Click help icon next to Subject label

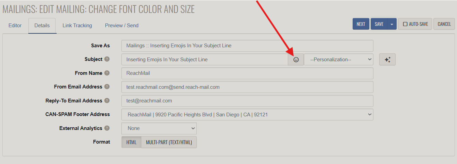[x=107, y=59]
